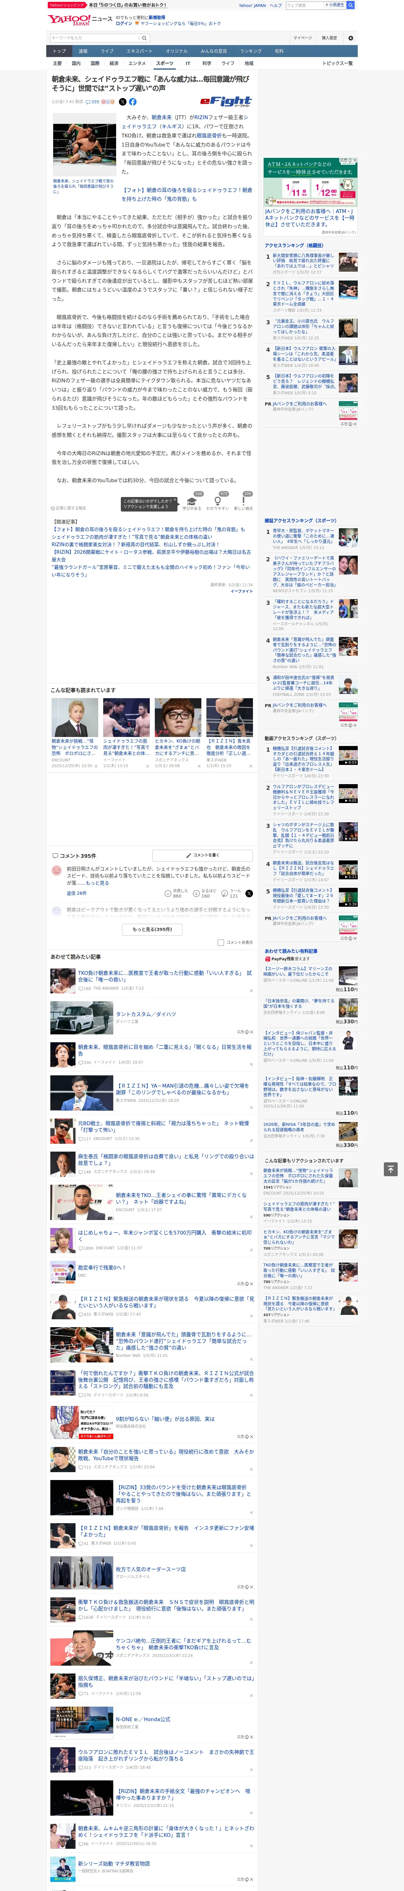404x1891 pixels.
Task: Click the 学びがある graduation cap reaction
Action: [192, 502]
